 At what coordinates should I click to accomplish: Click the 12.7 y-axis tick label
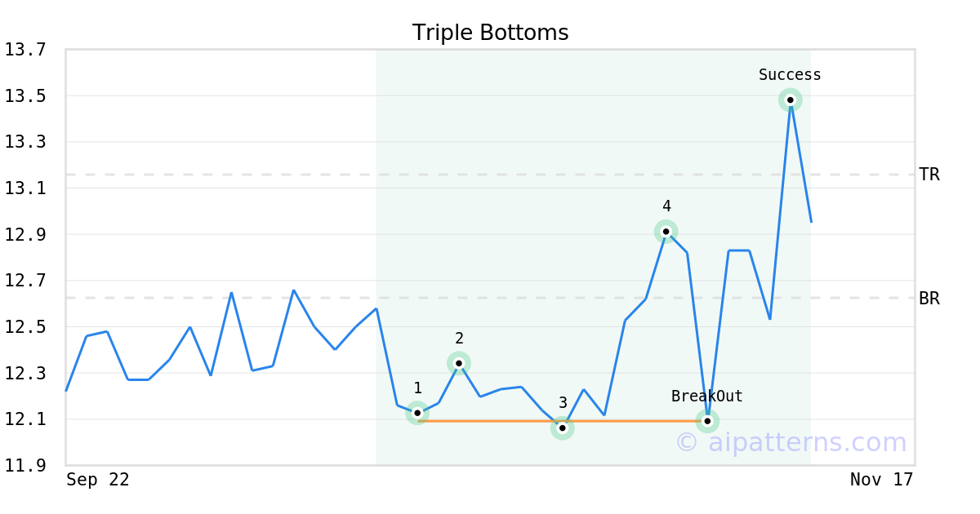point(25,281)
